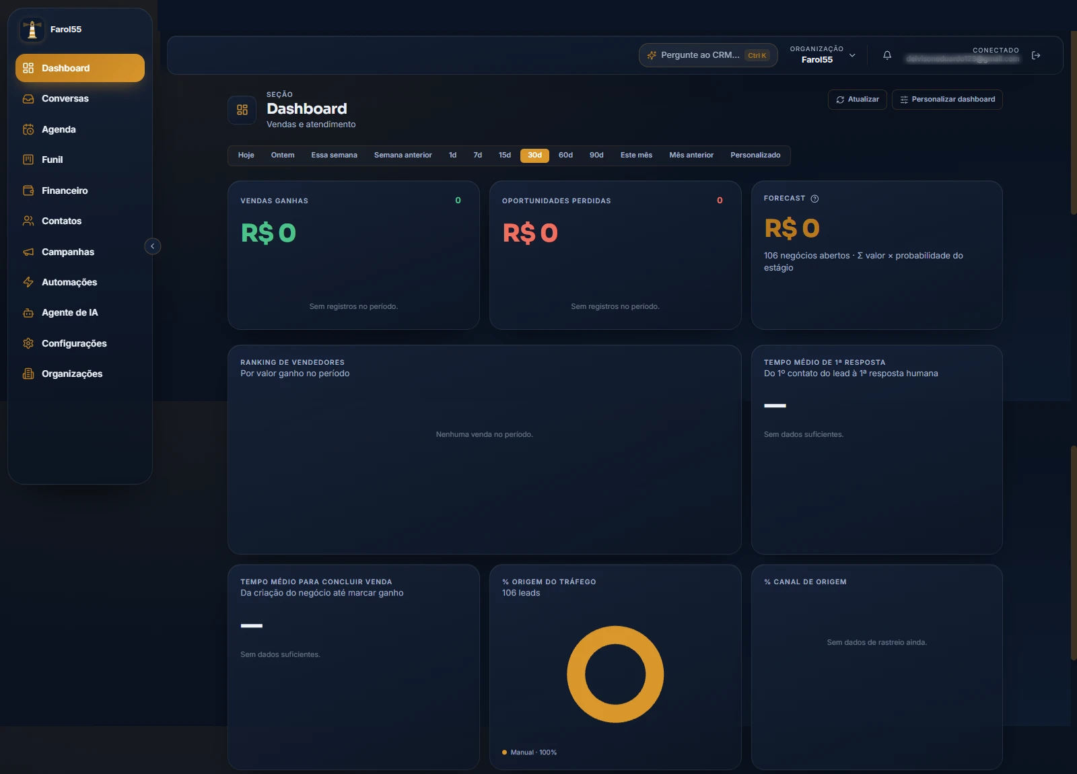
Task: Select the active 30d period
Action: (535, 155)
